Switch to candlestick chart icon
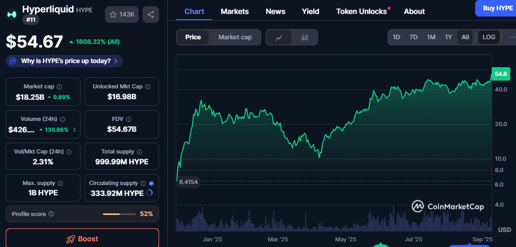516x247 pixels. (x=305, y=37)
